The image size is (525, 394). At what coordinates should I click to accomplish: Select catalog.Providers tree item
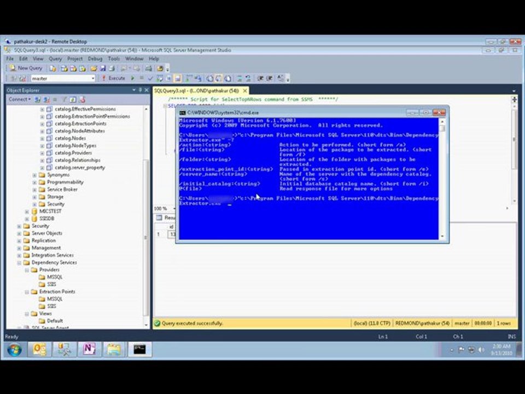tap(73, 153)
